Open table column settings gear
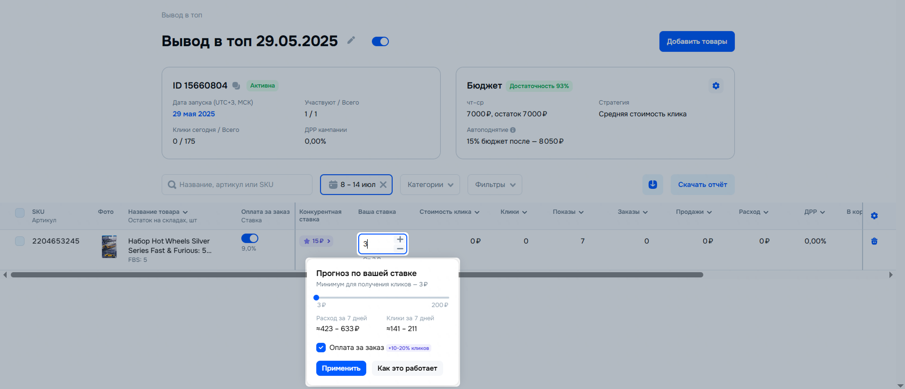 pyautogui.click(x=874, y=216)
